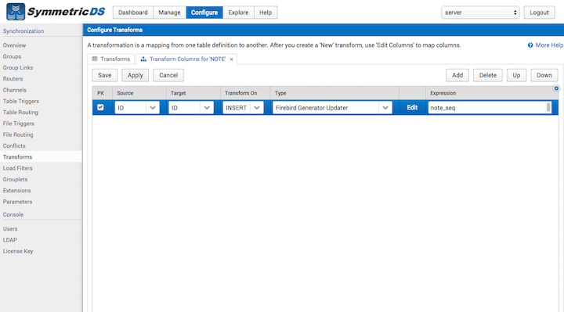Open the Target column dropdown
Screen dimensions: 564x312
click(x=207, y=108)
